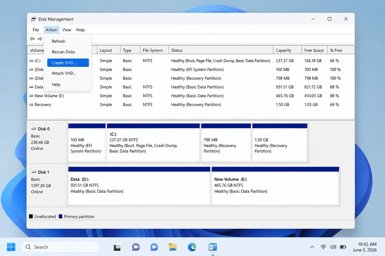
Task: Open the File menu
Action: 36,30
